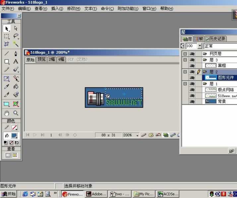Viewport: 237px width, 198px height.
Task: Open the 修改(M) menu
Action: click(x=74, y=9)
